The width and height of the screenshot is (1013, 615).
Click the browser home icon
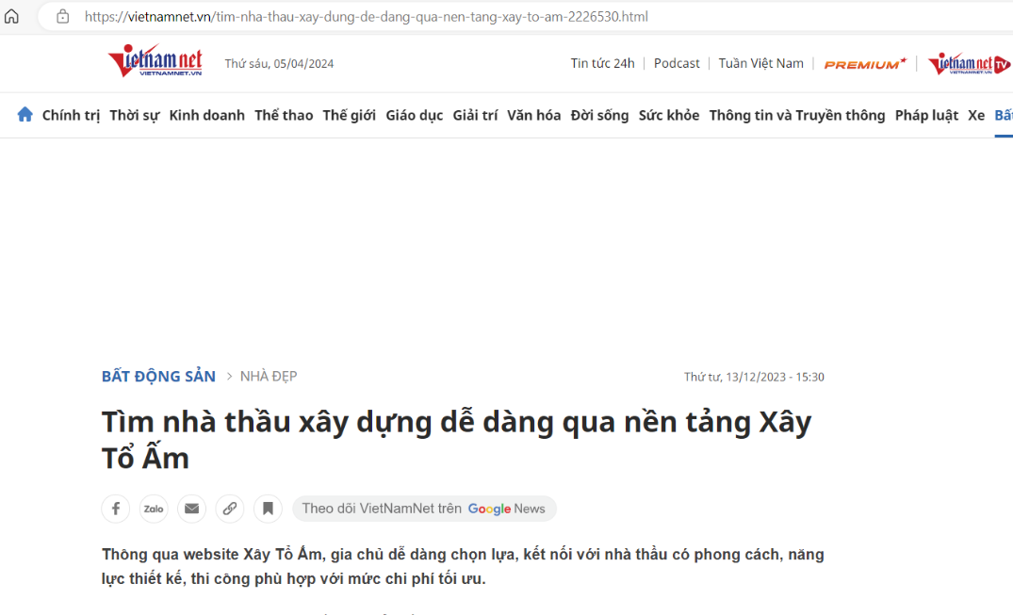(11, 16)
